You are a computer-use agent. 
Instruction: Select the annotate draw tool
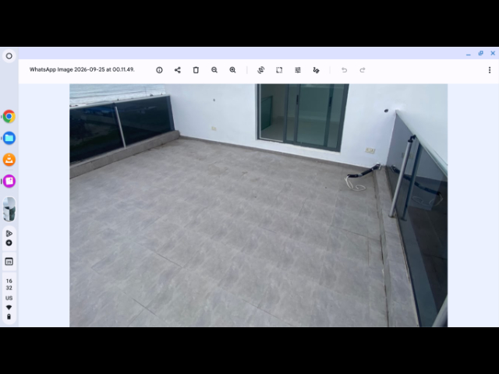316,70
